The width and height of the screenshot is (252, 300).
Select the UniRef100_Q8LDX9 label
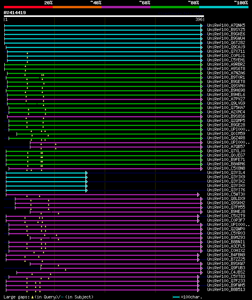226,198
